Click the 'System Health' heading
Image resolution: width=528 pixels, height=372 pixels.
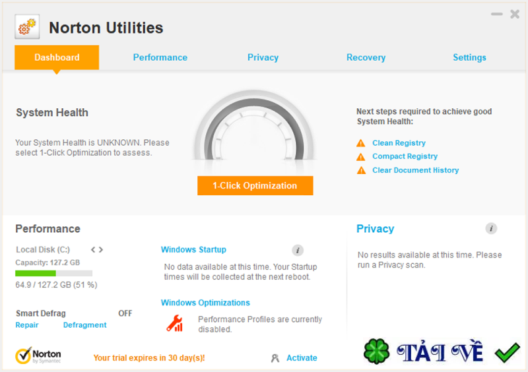tap(52, 112)
